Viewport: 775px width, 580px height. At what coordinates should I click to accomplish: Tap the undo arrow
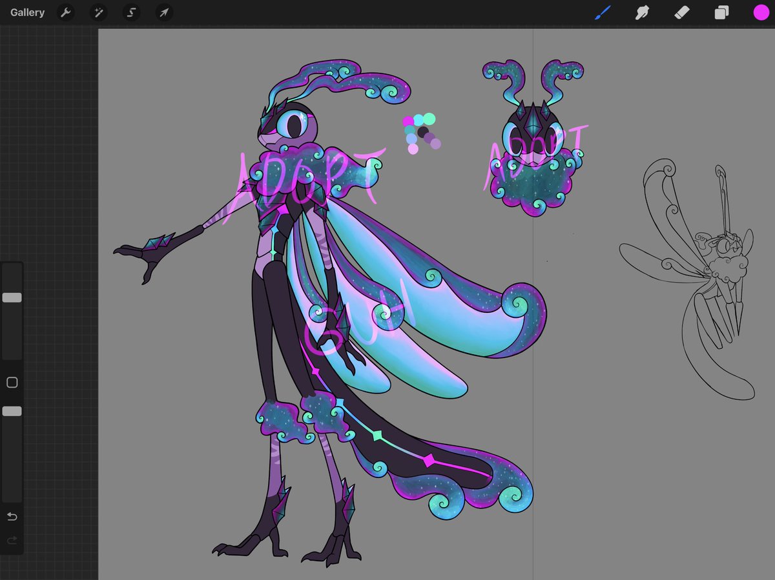tap(12, 516)
